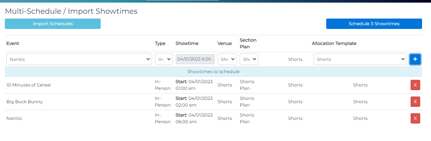Click the Event column header
The width and height of the screenshot is (431, 141).
[x=13, y=43]
